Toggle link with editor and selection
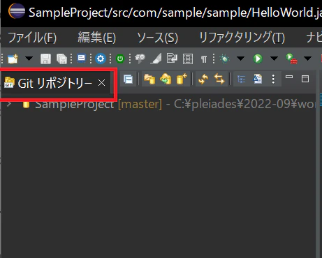The height and width of the screenshot is (258, 322). pos(219,79)
